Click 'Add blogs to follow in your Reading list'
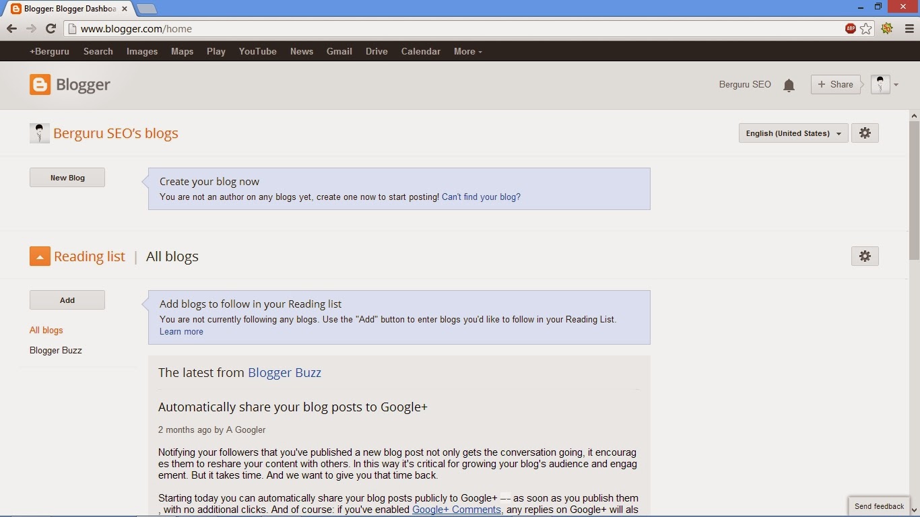This screenshot has width=920, height=517. [x=251, y=304]
